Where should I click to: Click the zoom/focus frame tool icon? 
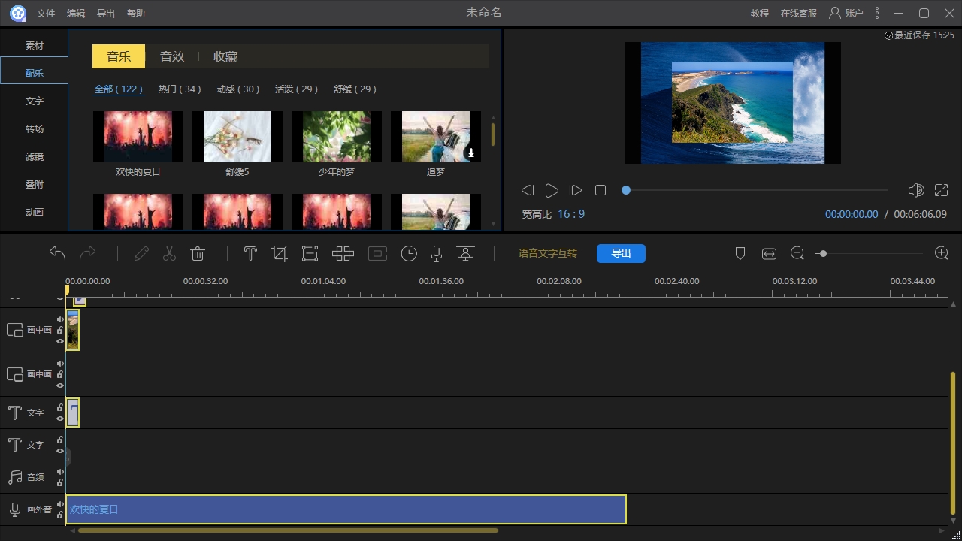[x=310, y=253]
